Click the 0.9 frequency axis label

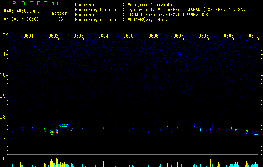click(3, 96)
